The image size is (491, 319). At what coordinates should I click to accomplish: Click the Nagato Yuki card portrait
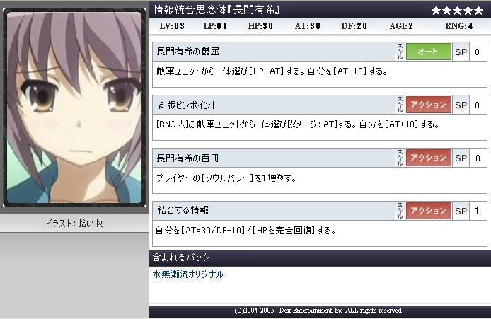coord(74,108)
